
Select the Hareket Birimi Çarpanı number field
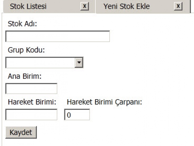pos(77,115)
